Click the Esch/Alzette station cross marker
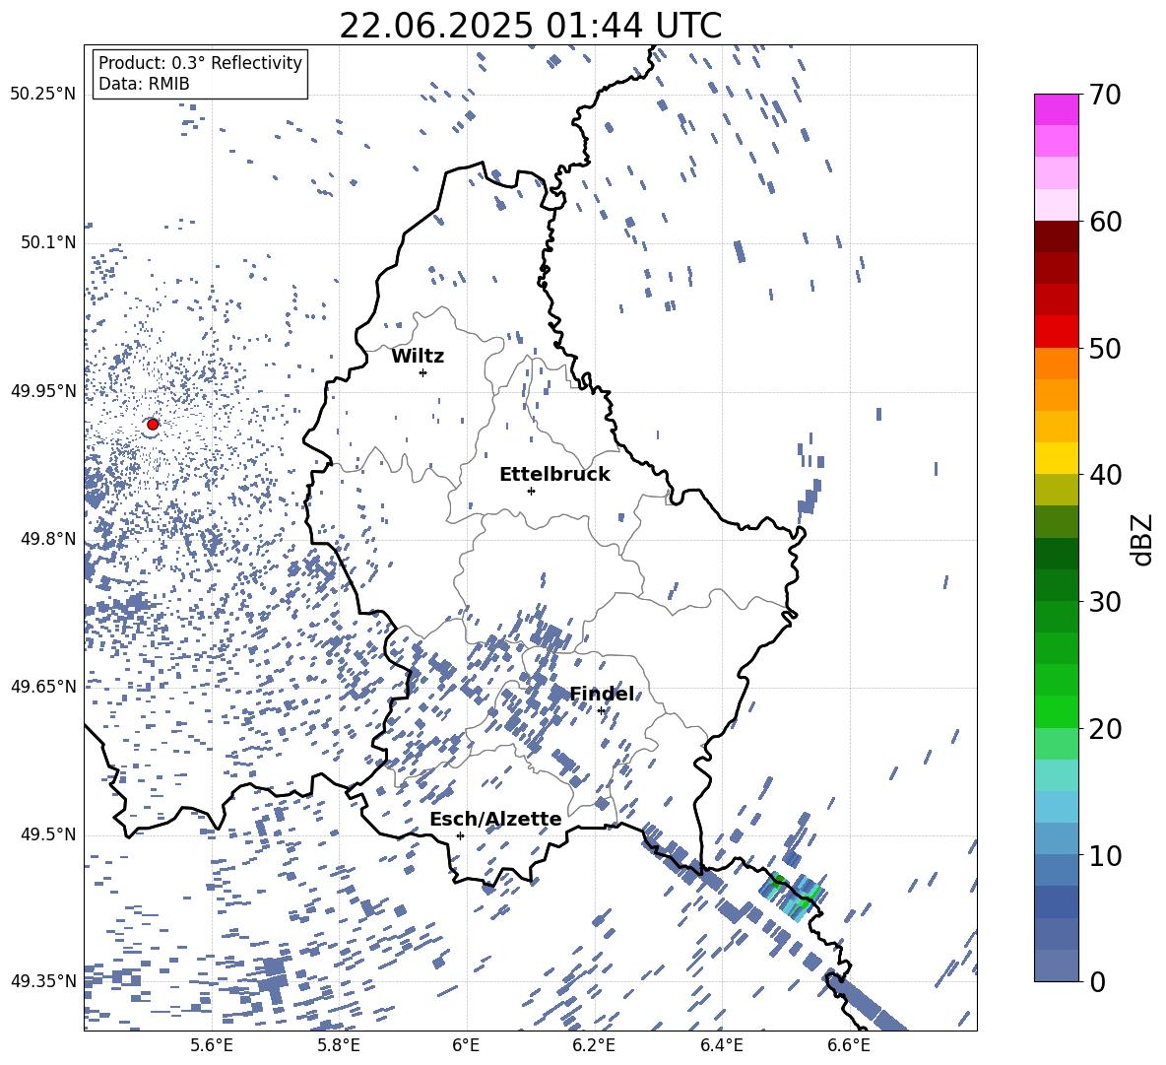Screen dimensions: 1166x1065 point(460,835)
